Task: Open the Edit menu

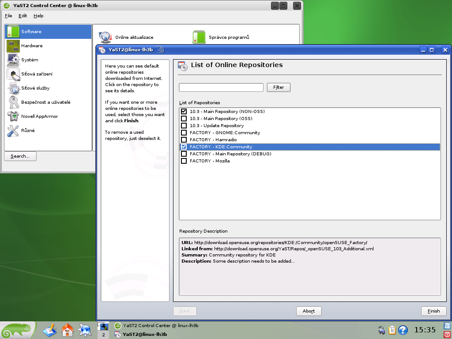Action: point(23,16)
